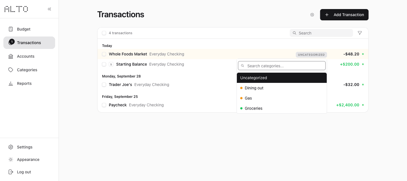The image size is (407, 181).
Task: Click the Today date header
Action: 107,46
